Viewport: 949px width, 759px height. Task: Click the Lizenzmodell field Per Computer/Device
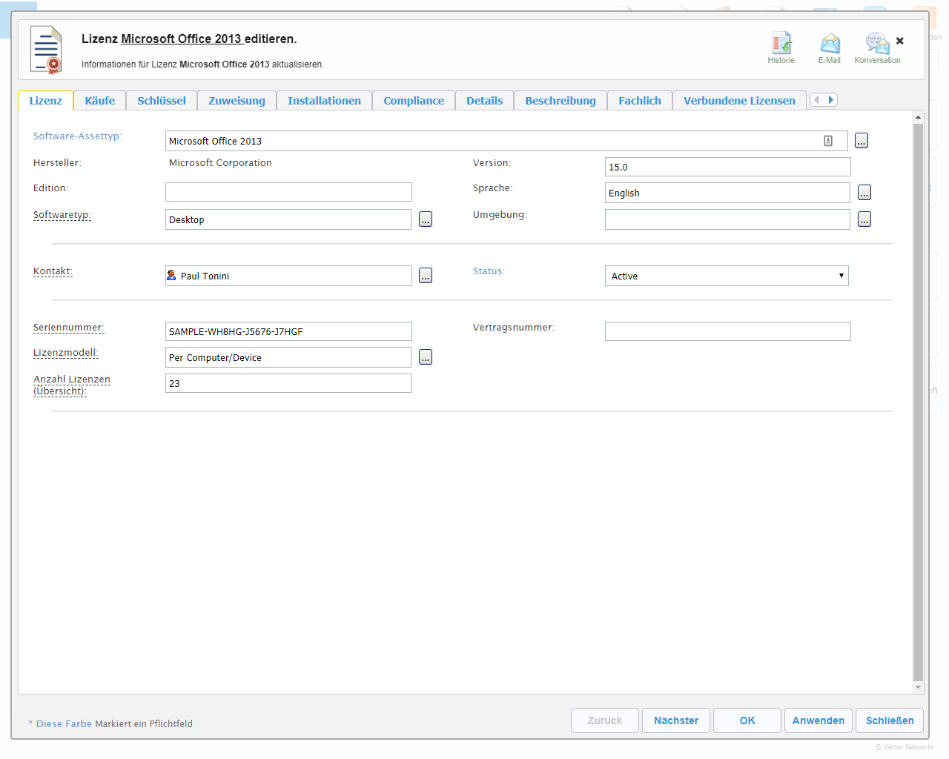[288, 357]
